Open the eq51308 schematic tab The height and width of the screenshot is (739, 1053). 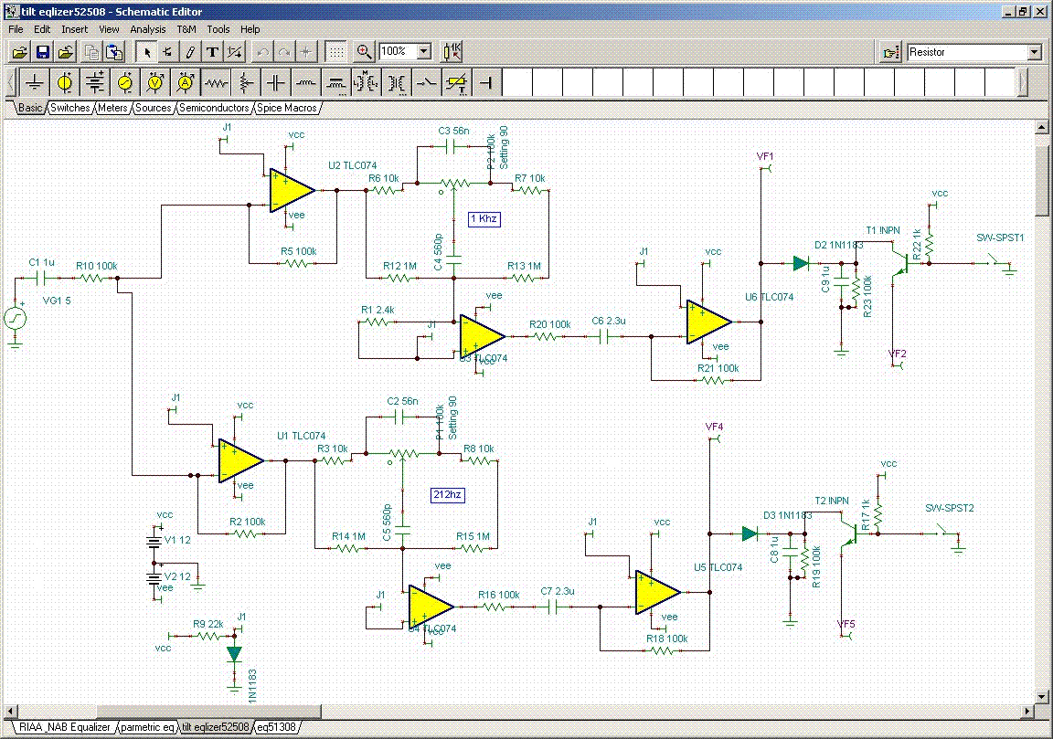[x=276, y=727]
